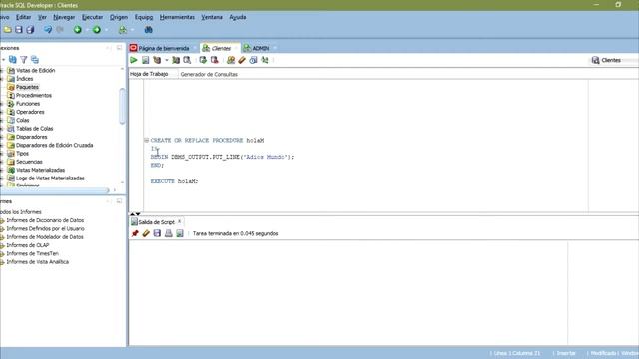The image size is (639, 359).
Task: Click the Rollback icon
Action: pos(214,60)
